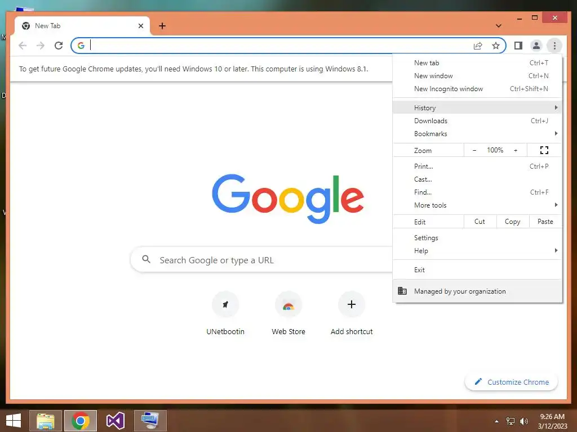Open the side panel icon
The width and height of the screenshot is (577, 432).
pos(518,46)
